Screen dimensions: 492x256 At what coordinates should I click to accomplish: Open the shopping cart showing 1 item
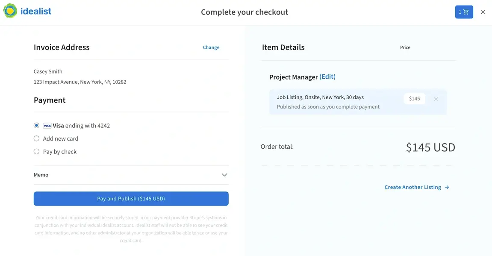click(x=464, y=12)
